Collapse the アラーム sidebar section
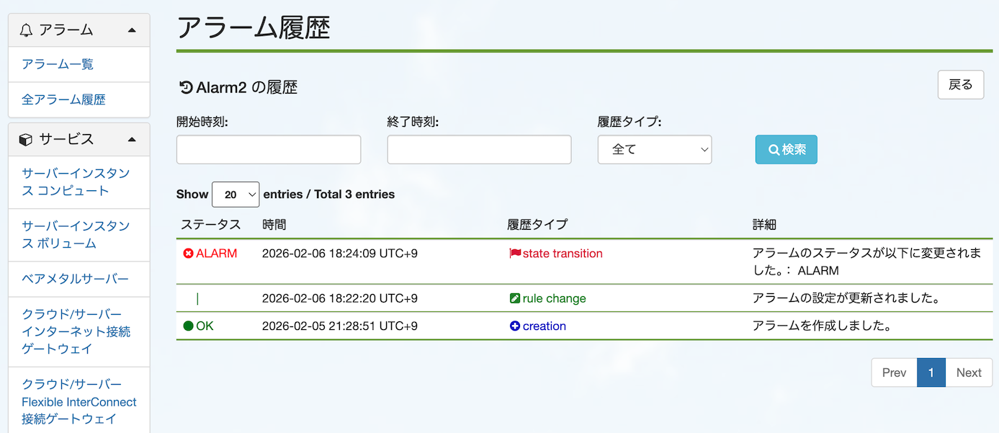The width and height of the screenshot is (999, 433). point(131,30)
